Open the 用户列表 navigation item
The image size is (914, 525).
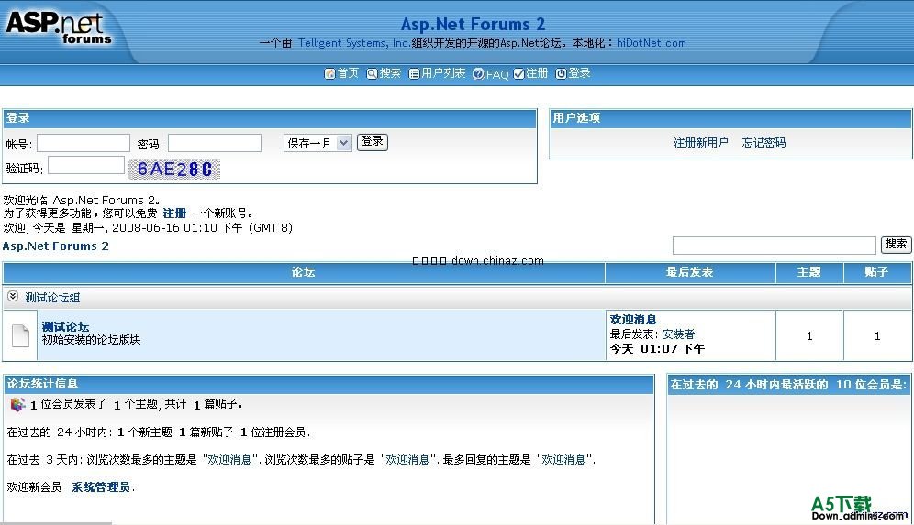(x=443, y=73)
